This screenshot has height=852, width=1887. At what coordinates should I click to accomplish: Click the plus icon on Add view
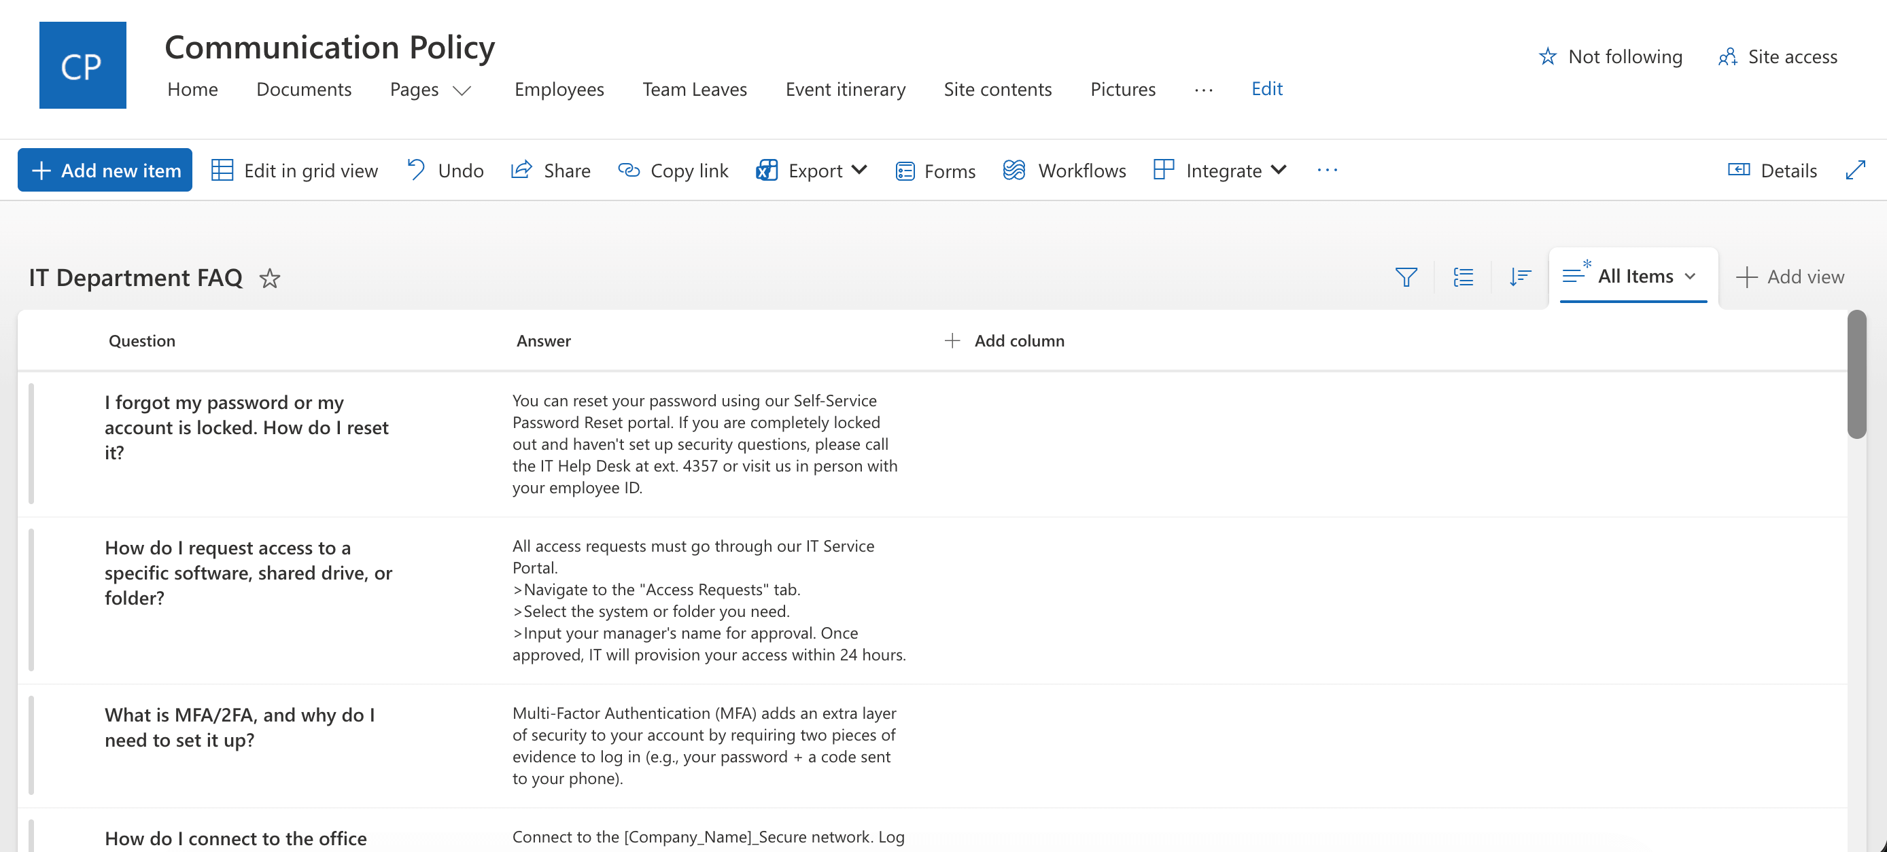[x=1746, y=277]
